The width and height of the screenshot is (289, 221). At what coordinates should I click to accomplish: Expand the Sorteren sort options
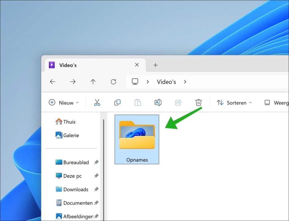tap(234, 103)
